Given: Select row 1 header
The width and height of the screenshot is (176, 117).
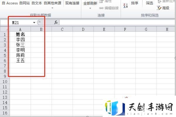Looking at the screenshot, I should point(5,35).
